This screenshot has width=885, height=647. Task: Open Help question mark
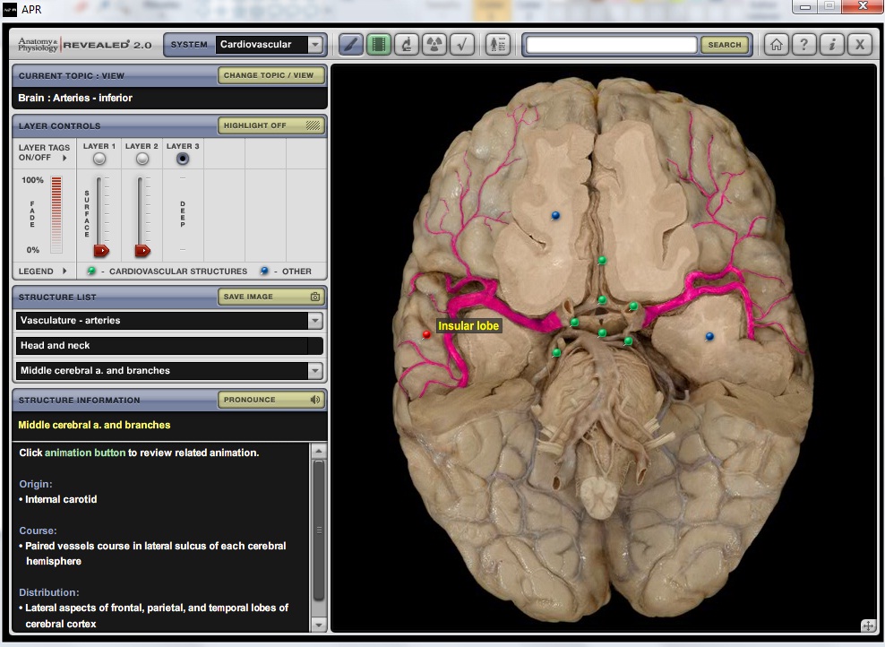804,45
